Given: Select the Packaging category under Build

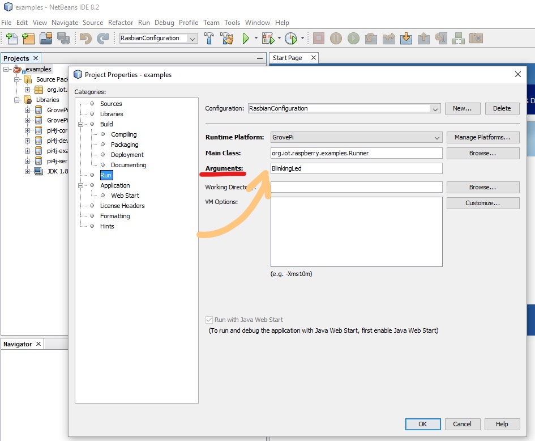Looking at the screenshot, I should pyautogui.click(x=125, y=145).
